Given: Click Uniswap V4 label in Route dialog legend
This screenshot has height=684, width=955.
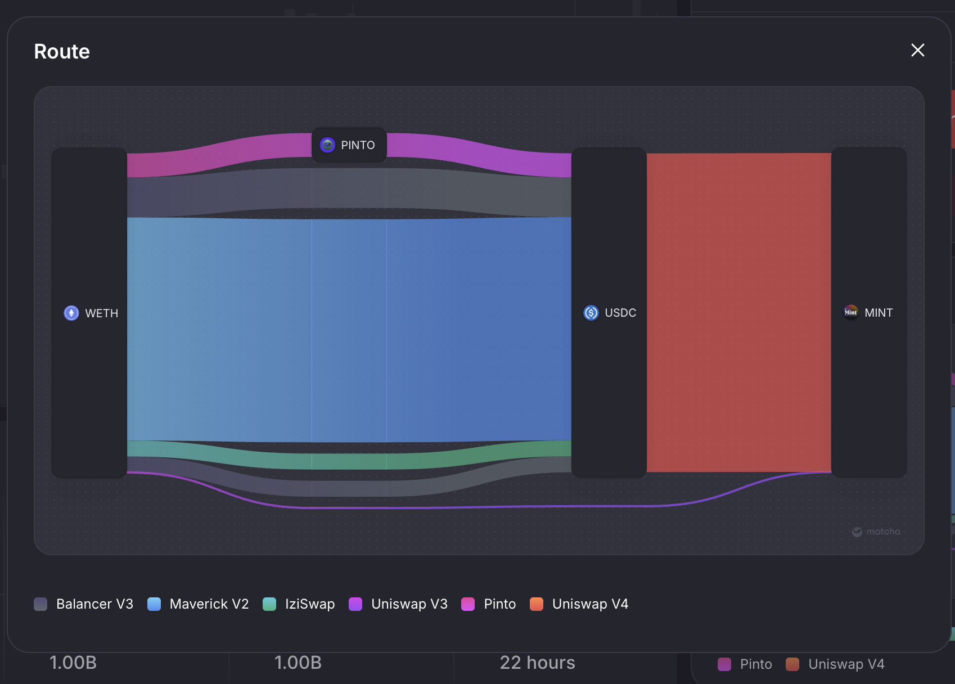Looking at the screenshot, I should click(591, 604).
